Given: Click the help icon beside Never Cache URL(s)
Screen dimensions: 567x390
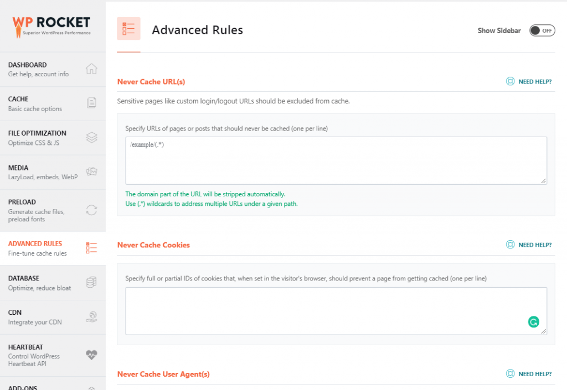Looking at the screenshot, I should point(510,81).
